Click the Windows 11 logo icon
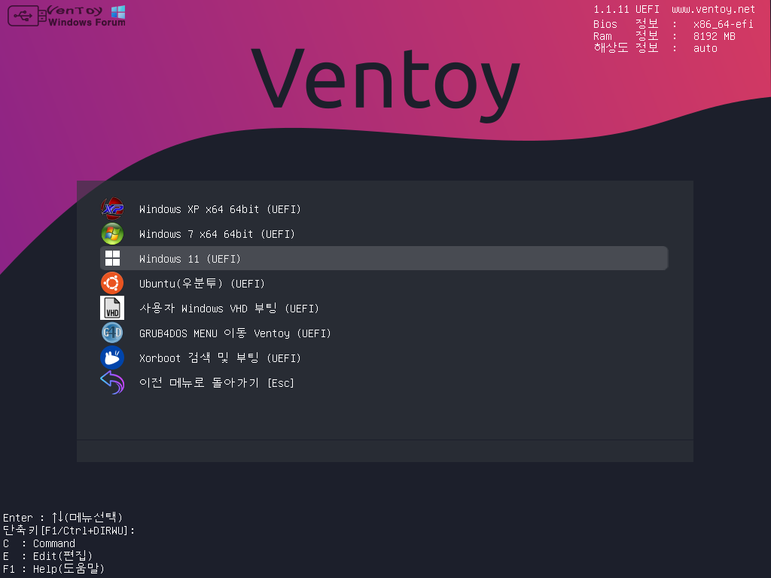771x578 pixels. (112, 259)
